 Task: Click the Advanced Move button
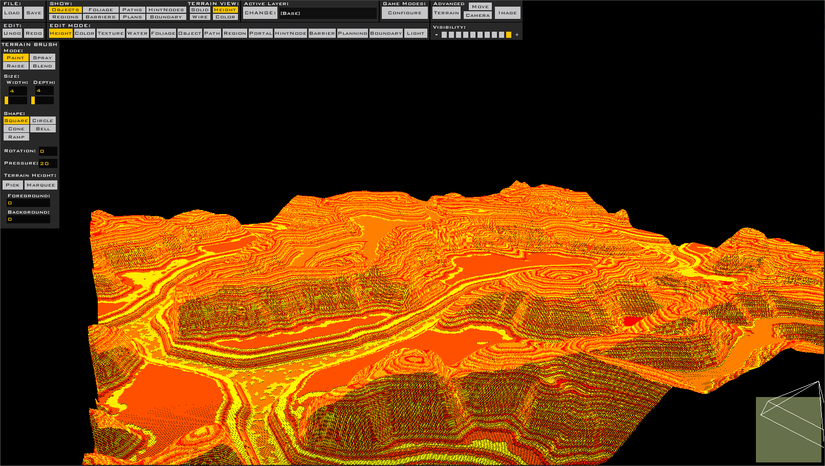tap(480, 7)
